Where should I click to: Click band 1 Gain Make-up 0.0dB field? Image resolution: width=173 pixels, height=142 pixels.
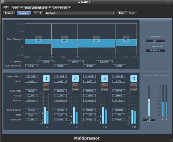(x=31, y=66)
